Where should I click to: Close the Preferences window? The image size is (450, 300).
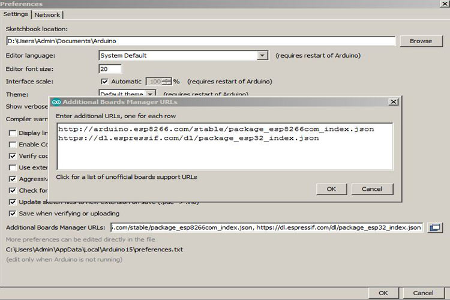(444, 4)
